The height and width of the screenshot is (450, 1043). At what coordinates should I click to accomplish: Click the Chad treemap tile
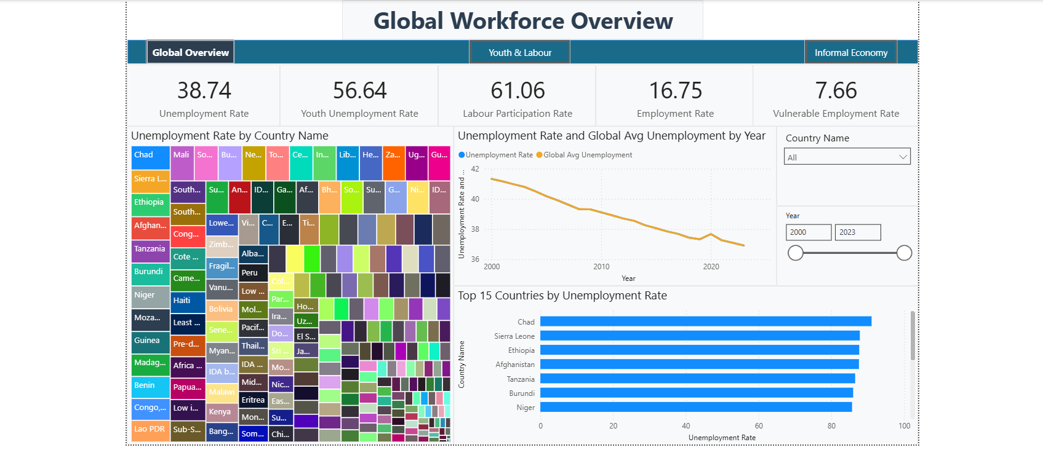click(151, 157)
